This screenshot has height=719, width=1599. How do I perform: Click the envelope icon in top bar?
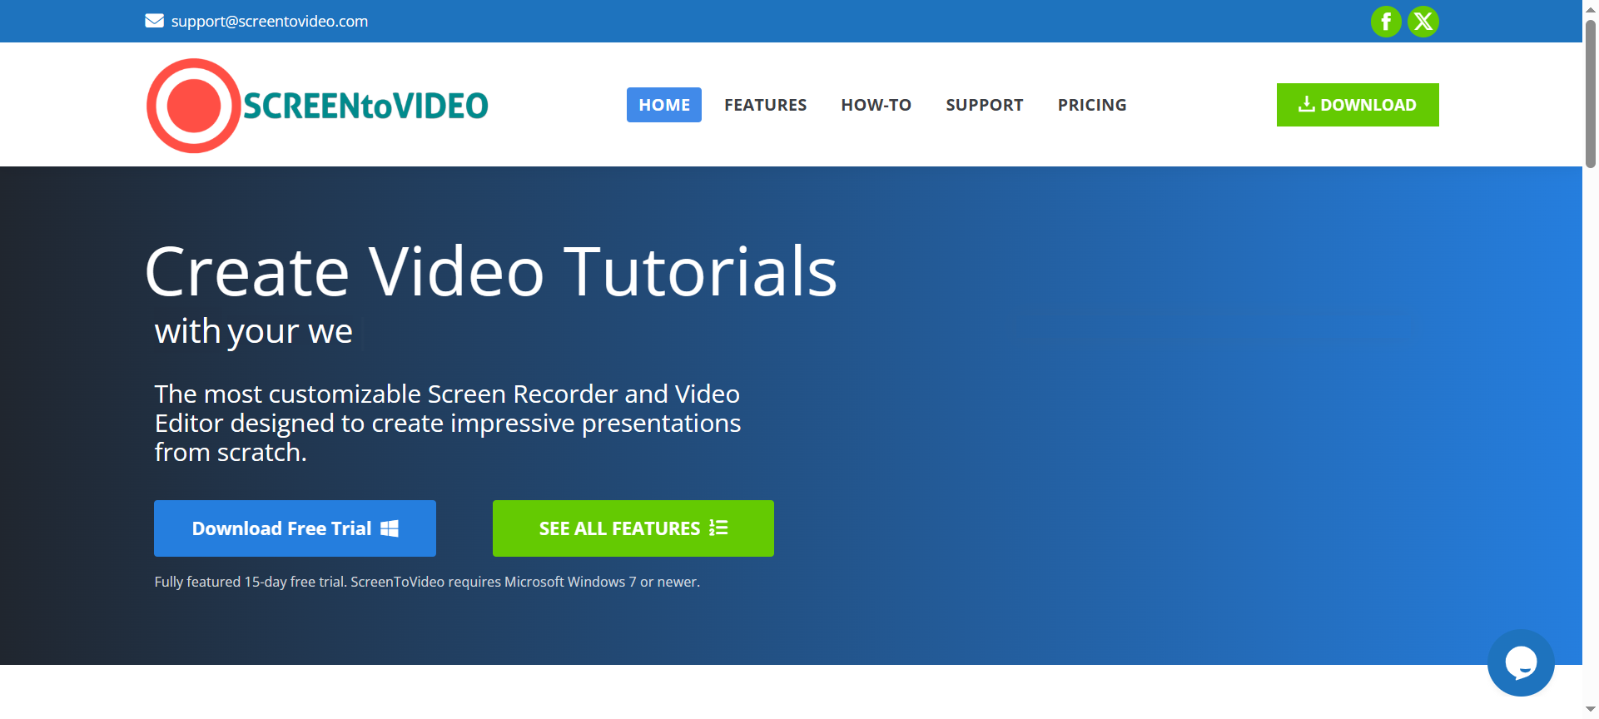click(x=154, y=21)
